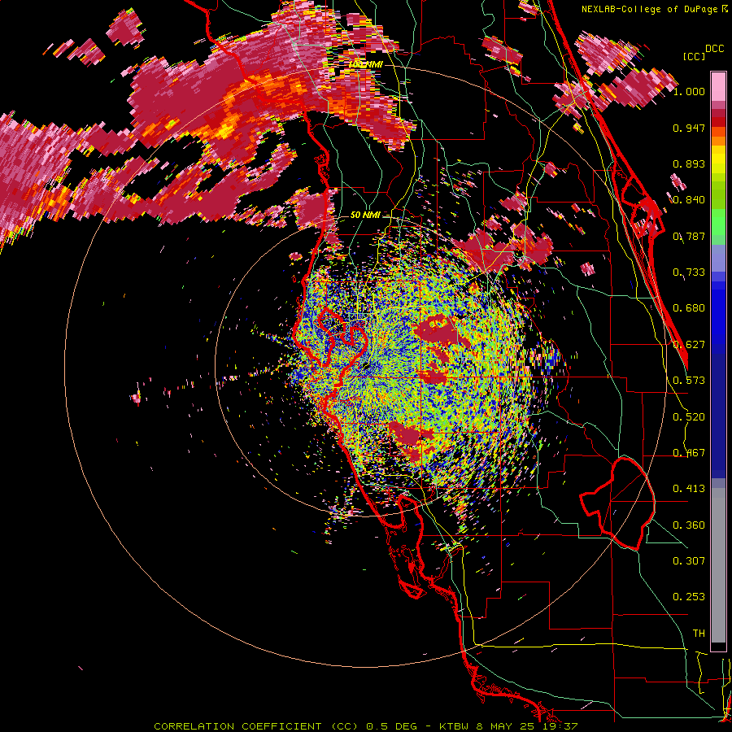Select the 0.627 scale label
The image size is (732, 732).
(689, 345)
